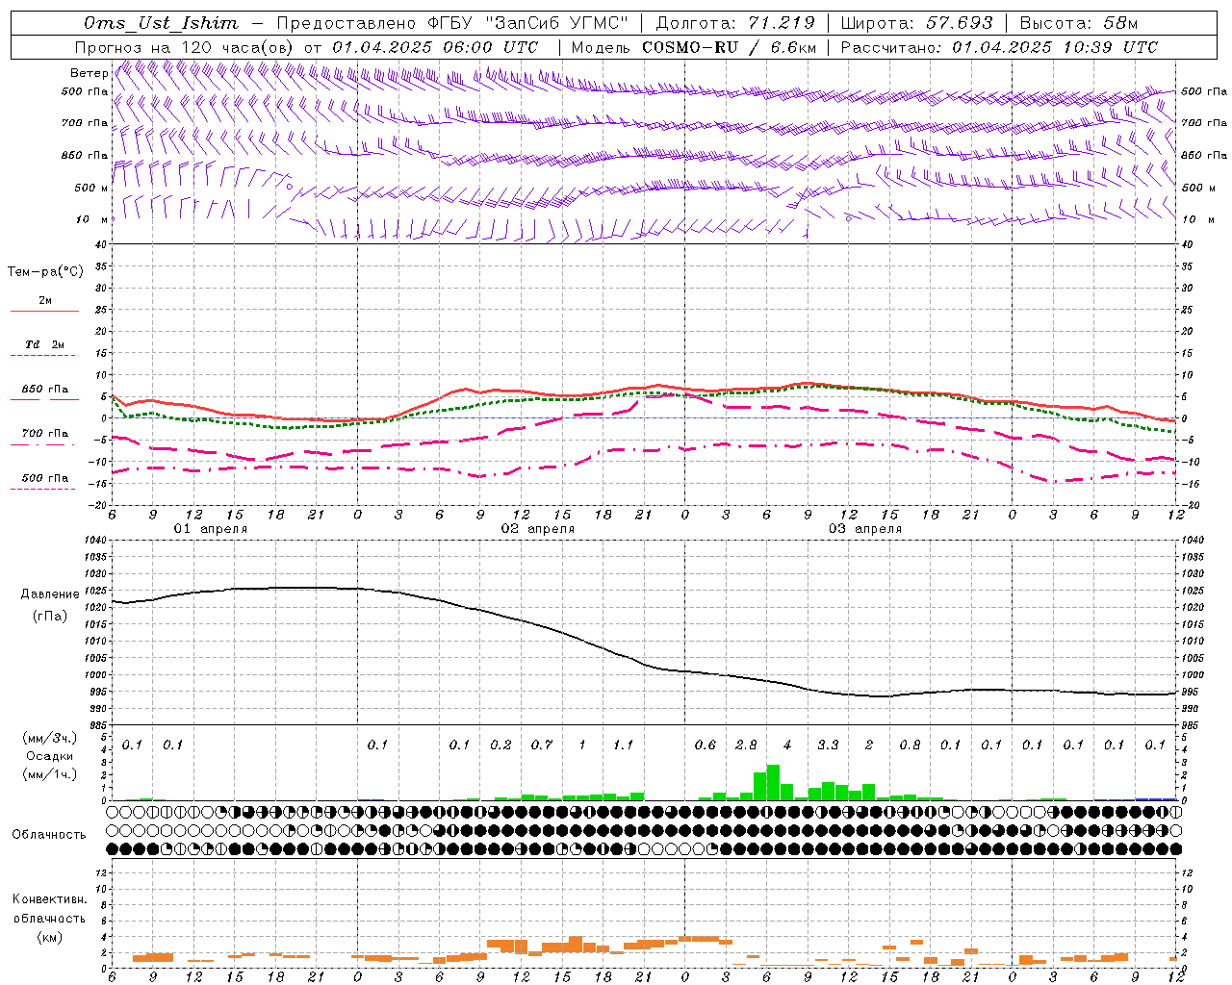This screenshot has height=985, width=1232.
Task: Click the forecast start time 01.04.2025 06:00 UTC
Action: (x=435, y=47)
